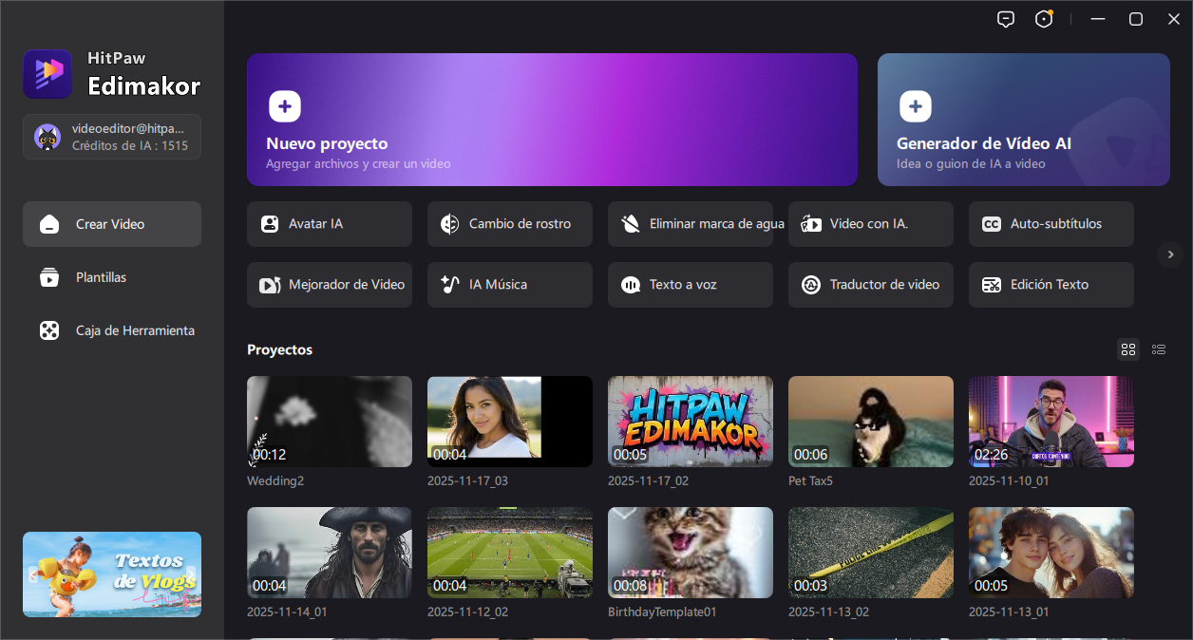Open the Generador de Vídeo AI

click(x=1023, y=120)
